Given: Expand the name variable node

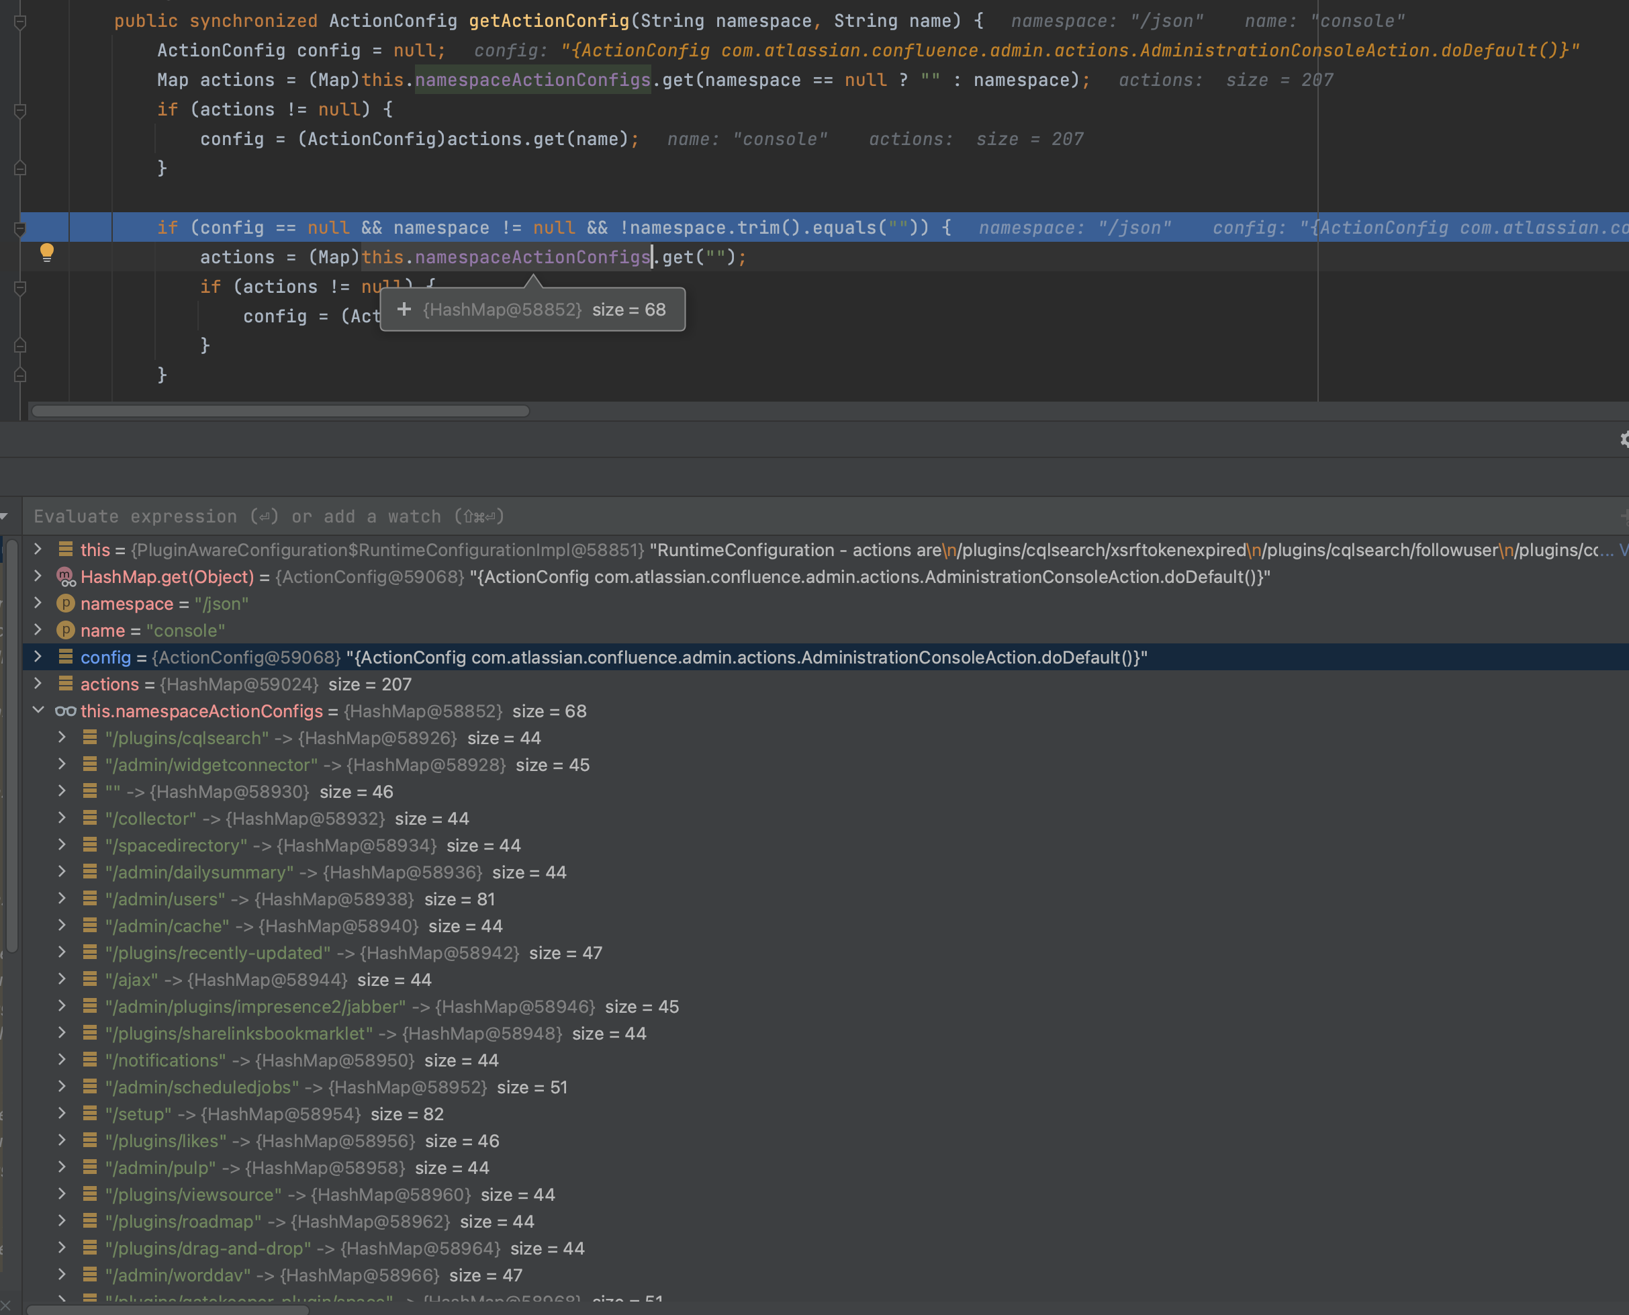Looking at the screenshot, I should click(x=38, y=630).
